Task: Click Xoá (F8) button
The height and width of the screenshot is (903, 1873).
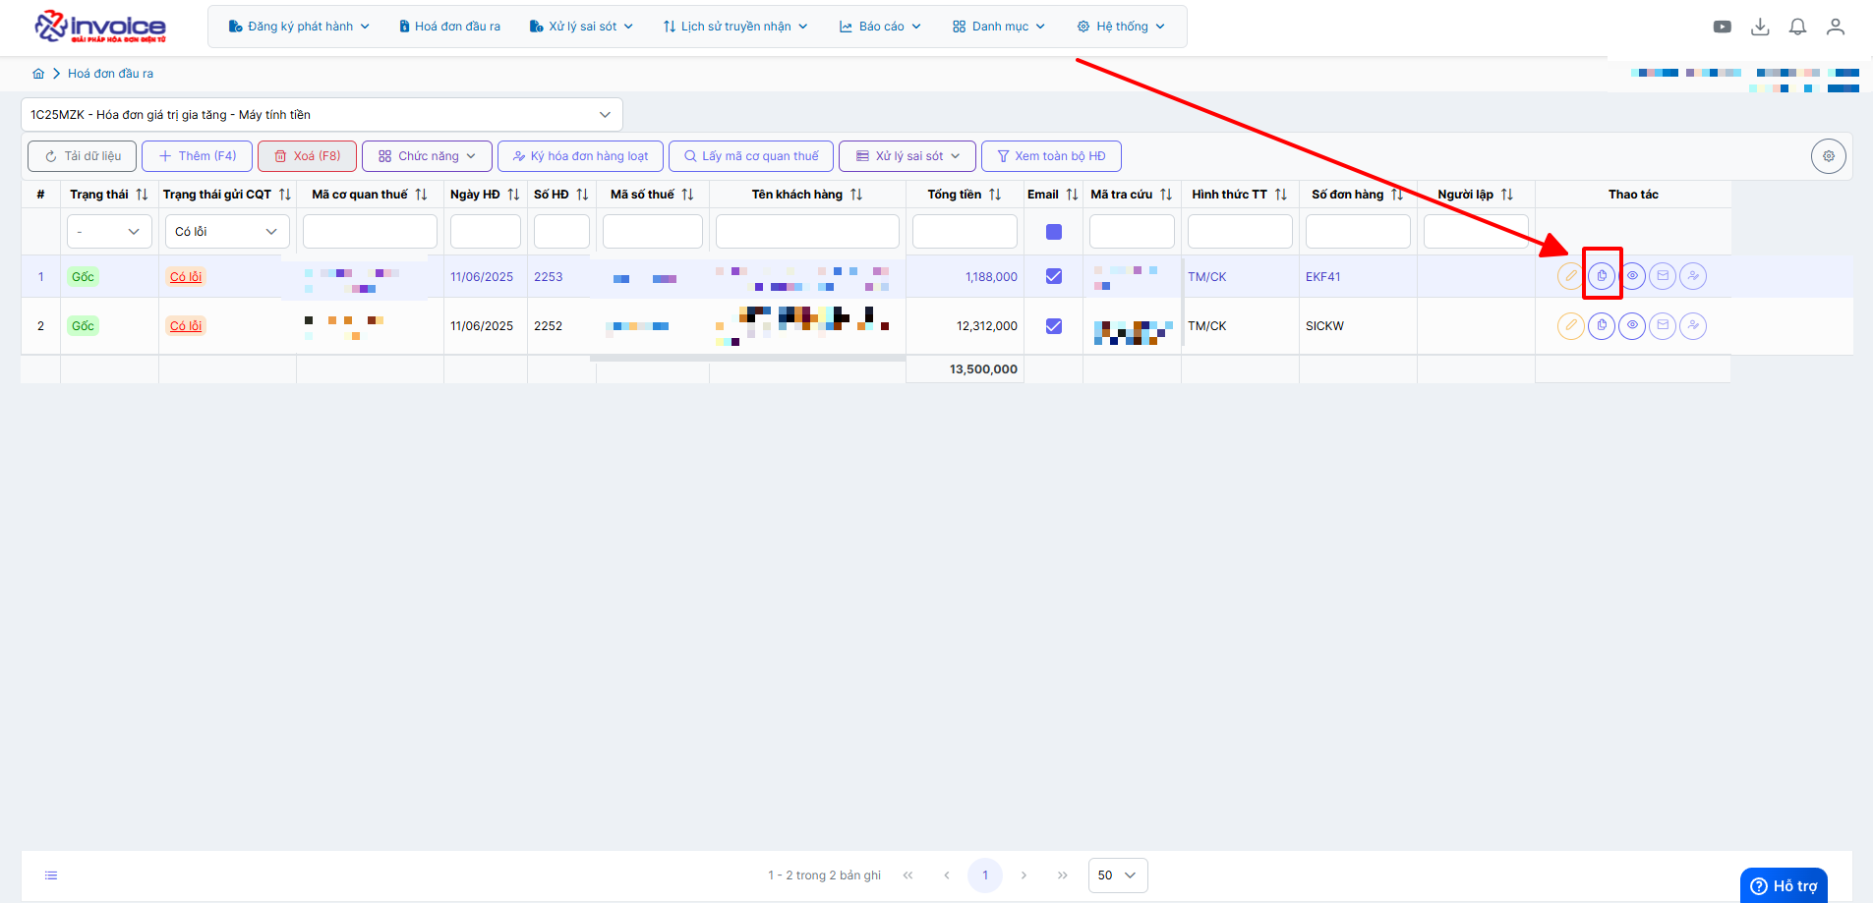Action: [x=307, y=156]
